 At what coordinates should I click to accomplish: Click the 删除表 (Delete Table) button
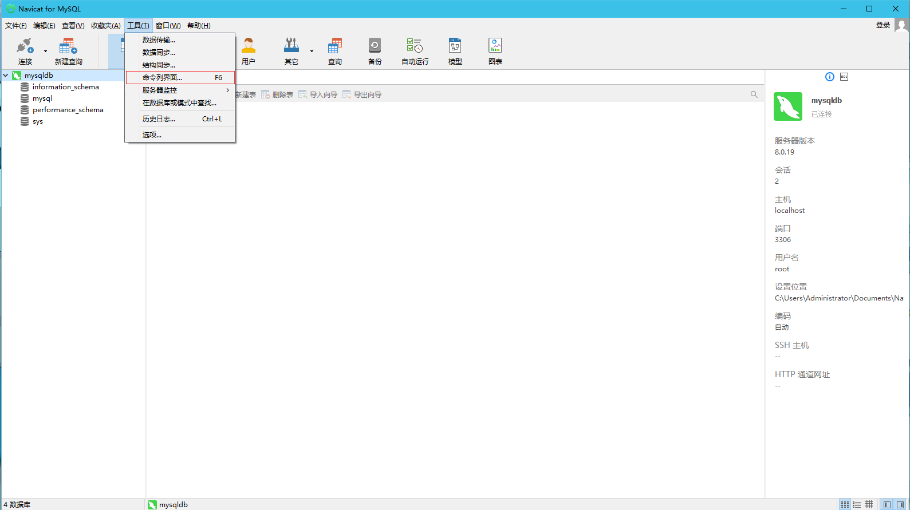point(277,95)
